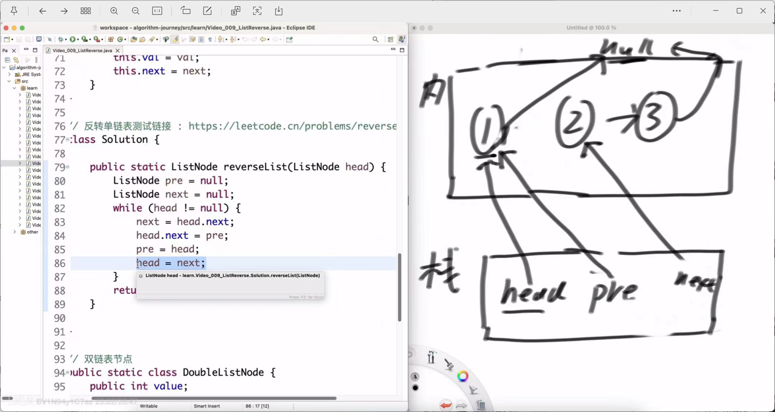Expand the JRE System Library node

click(9, 74)
